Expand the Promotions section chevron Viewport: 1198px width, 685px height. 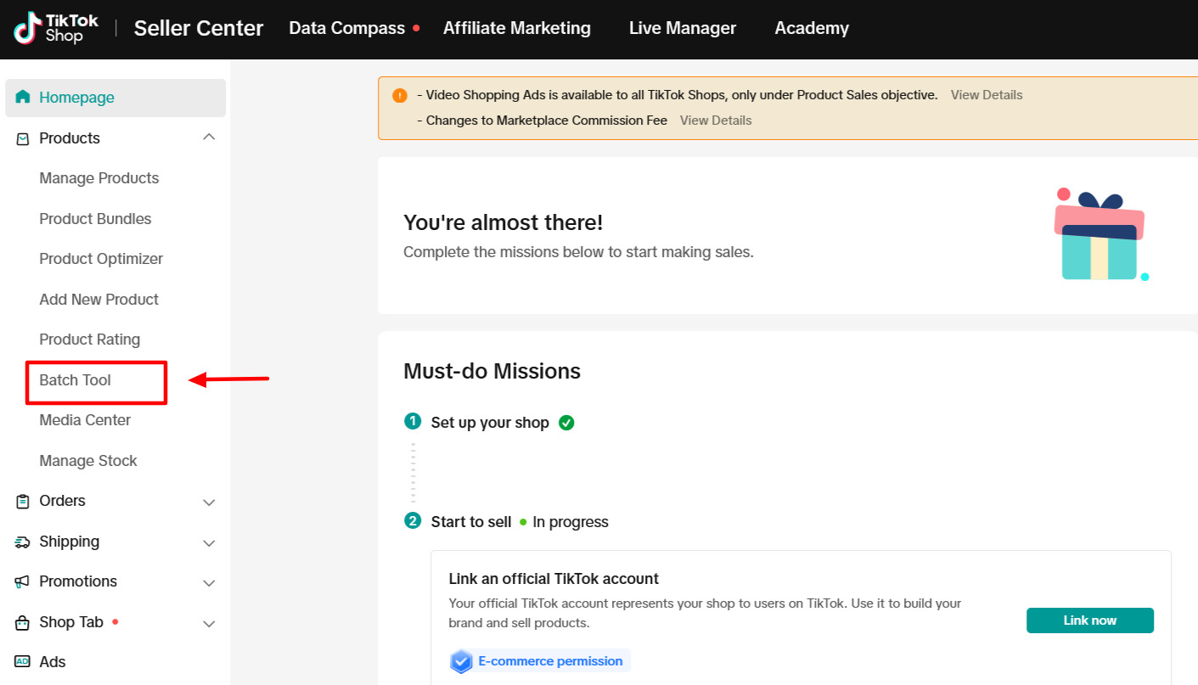click(209, 582)
